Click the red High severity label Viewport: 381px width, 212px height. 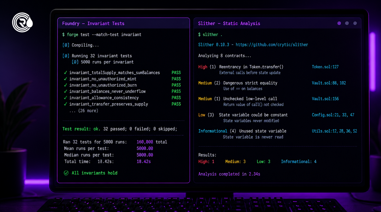203,67
